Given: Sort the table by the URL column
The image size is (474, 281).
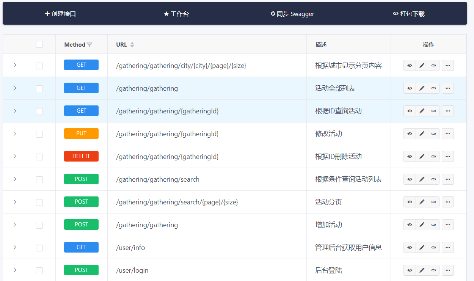Looking at the screenshot, I should (132, 44).
